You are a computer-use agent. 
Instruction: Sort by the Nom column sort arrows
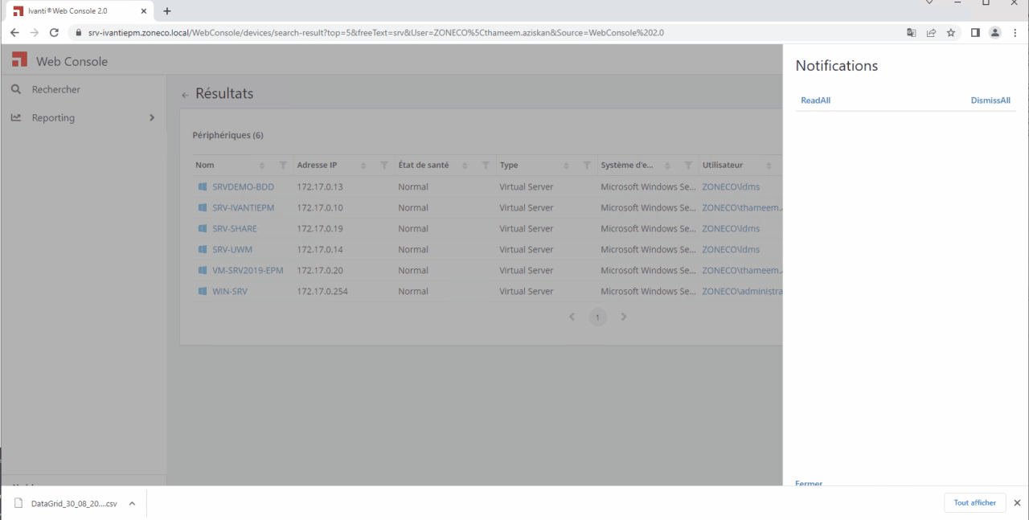click(x=261, y=166)
